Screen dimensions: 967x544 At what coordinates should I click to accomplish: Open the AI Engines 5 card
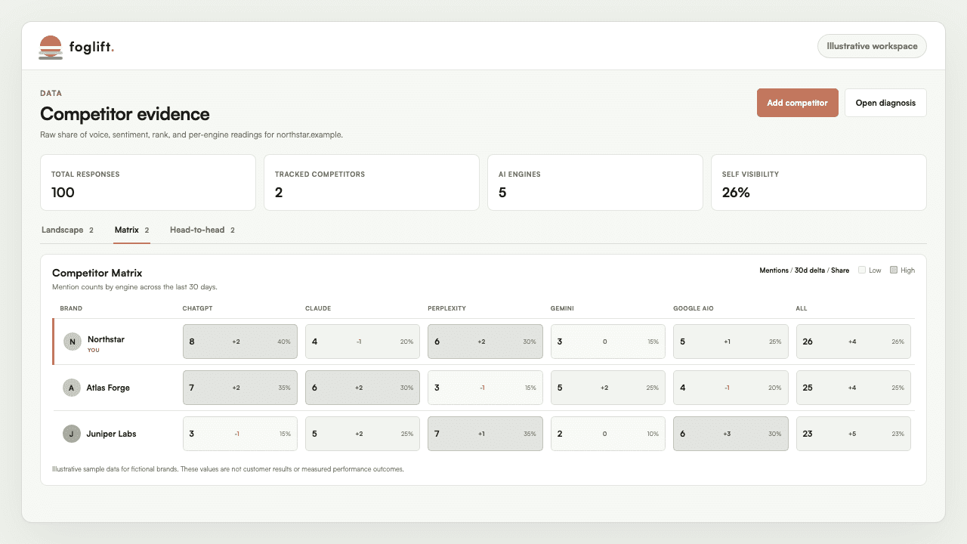[595, 182]
